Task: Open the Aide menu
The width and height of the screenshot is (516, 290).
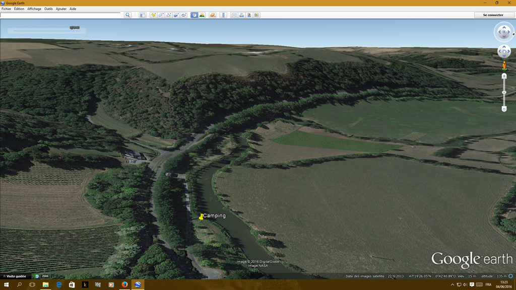Action: (73, 9)
